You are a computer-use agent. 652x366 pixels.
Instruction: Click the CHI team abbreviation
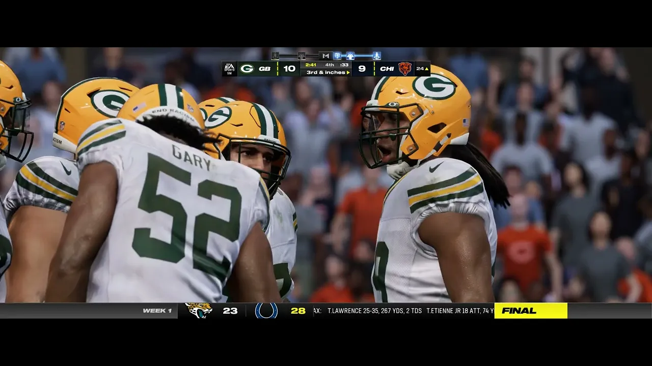pos(387,69)
